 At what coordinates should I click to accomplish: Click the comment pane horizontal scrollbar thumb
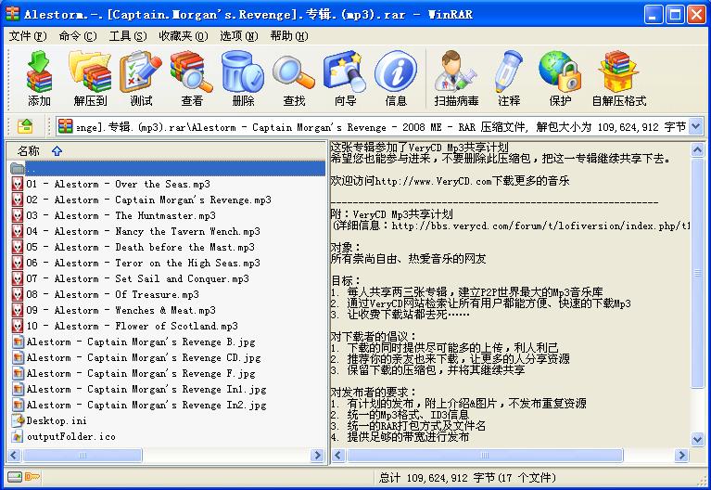coord(485,455)
